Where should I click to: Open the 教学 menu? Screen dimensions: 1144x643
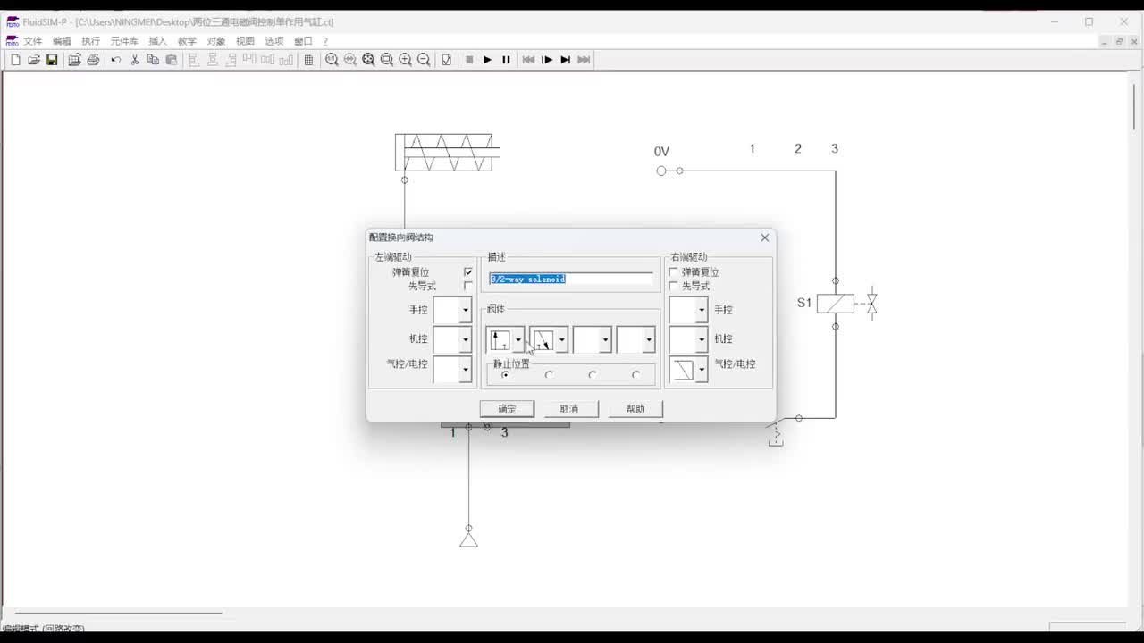tap(187, 41)
